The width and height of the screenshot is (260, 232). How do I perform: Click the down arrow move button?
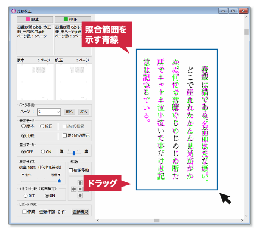[80, 196]
